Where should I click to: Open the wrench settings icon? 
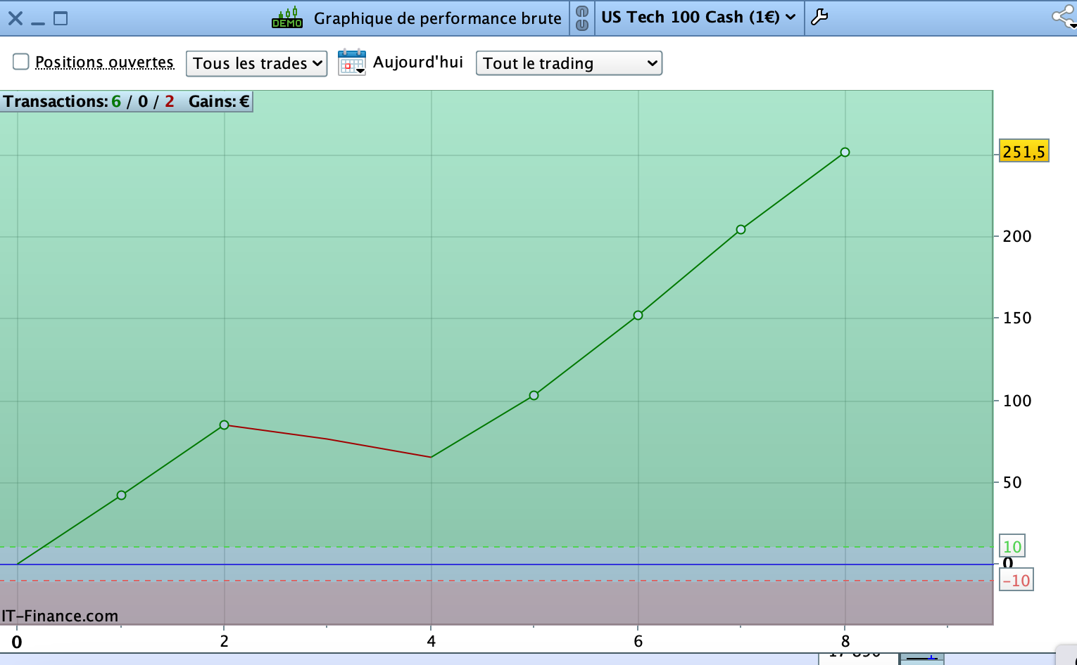pyautogui.click(x=819, y=17)
